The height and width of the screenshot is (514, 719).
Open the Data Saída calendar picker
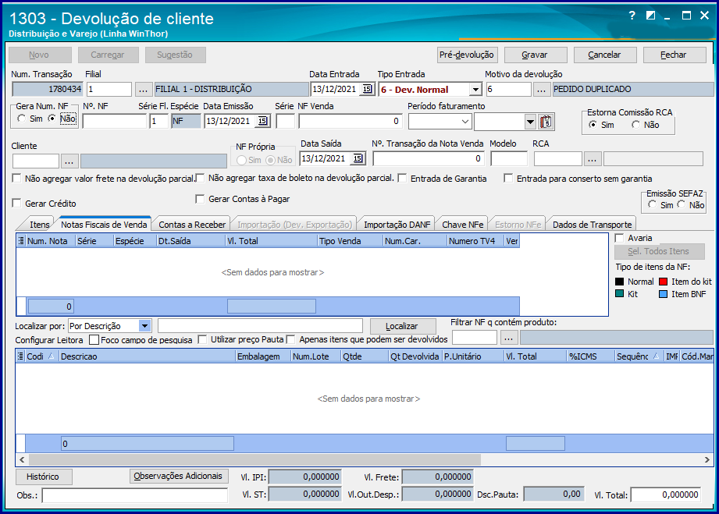tap(358, 158)
